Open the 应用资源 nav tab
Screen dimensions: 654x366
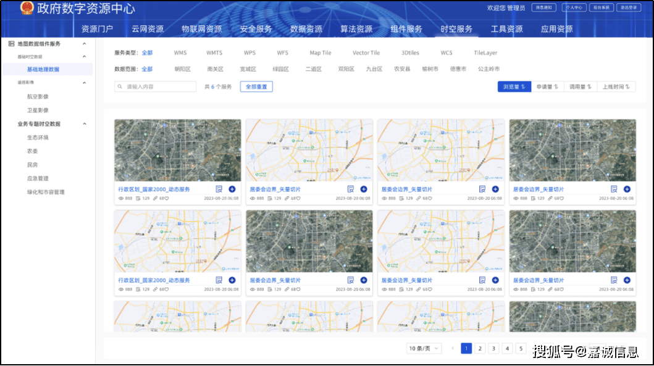click(x=557, y=29)
